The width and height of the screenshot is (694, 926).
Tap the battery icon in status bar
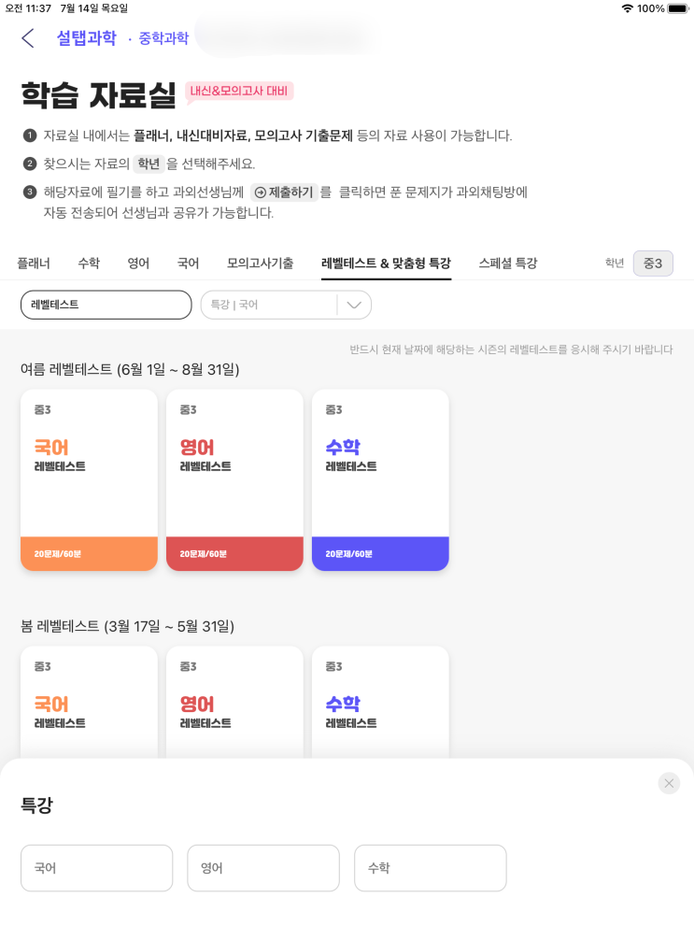click(677, 8)
